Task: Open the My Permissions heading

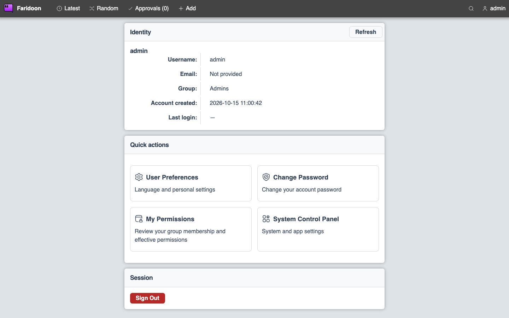Action: point(170,219)
